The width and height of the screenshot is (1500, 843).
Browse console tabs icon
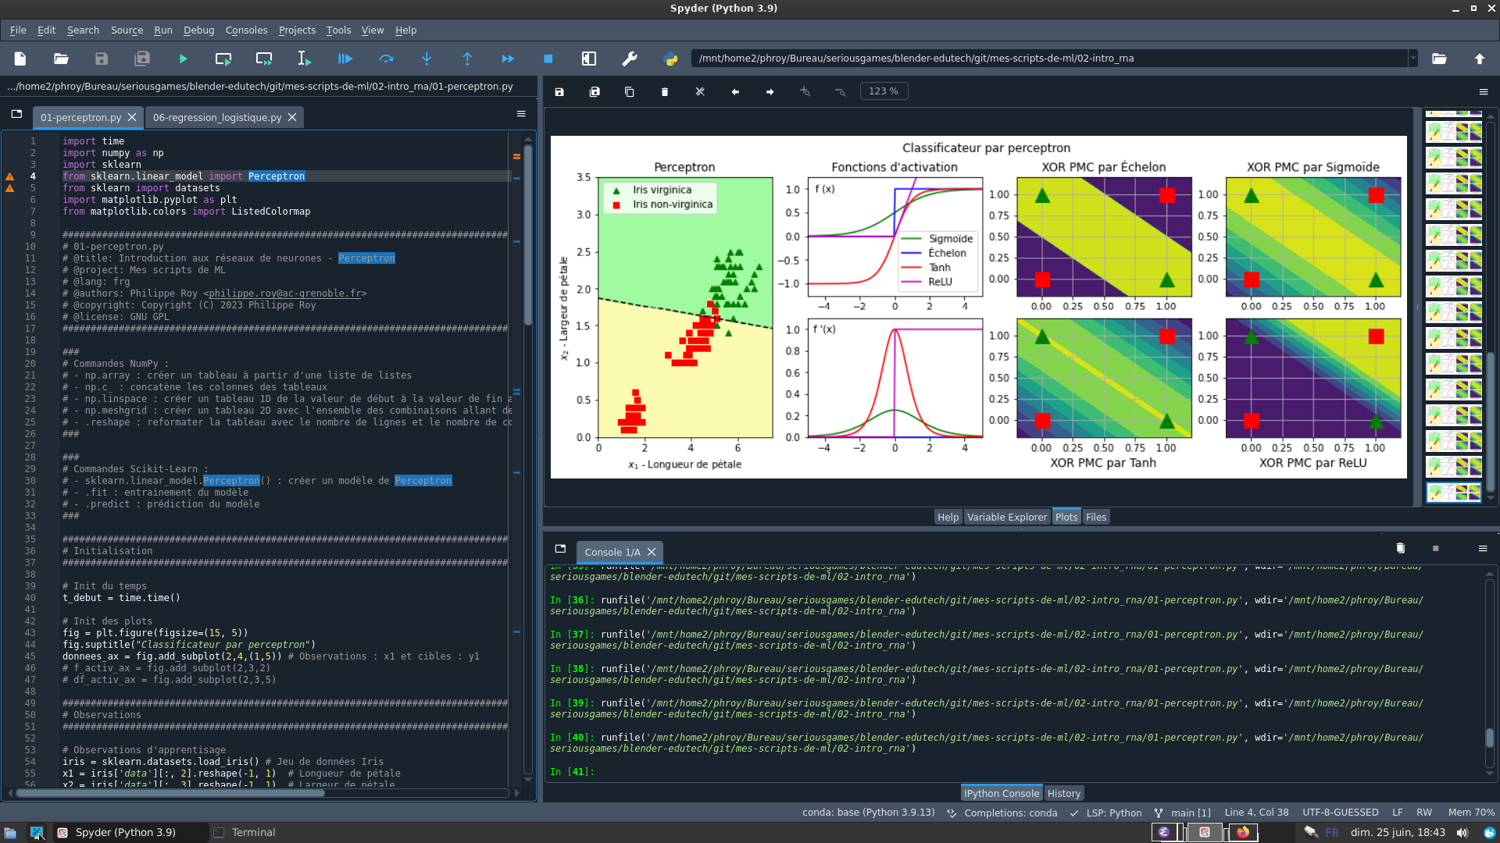click(560, 549)
